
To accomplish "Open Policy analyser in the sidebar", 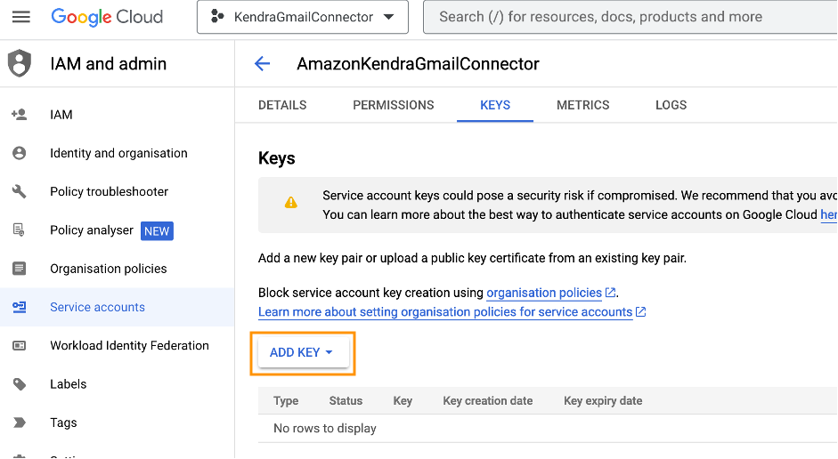I will [92, 230].
